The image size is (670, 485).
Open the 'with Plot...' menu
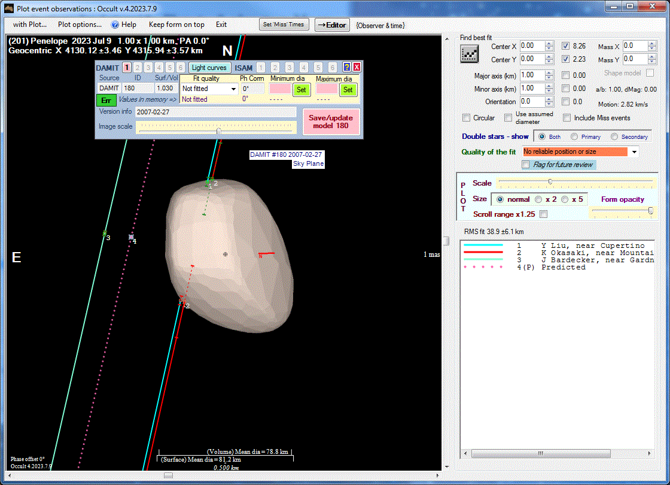click(x=30, y=25)
